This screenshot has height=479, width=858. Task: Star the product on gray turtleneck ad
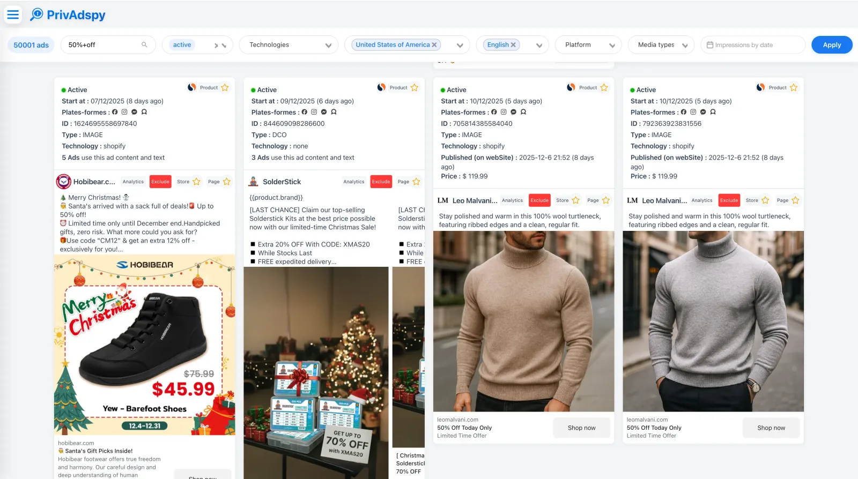794,87
